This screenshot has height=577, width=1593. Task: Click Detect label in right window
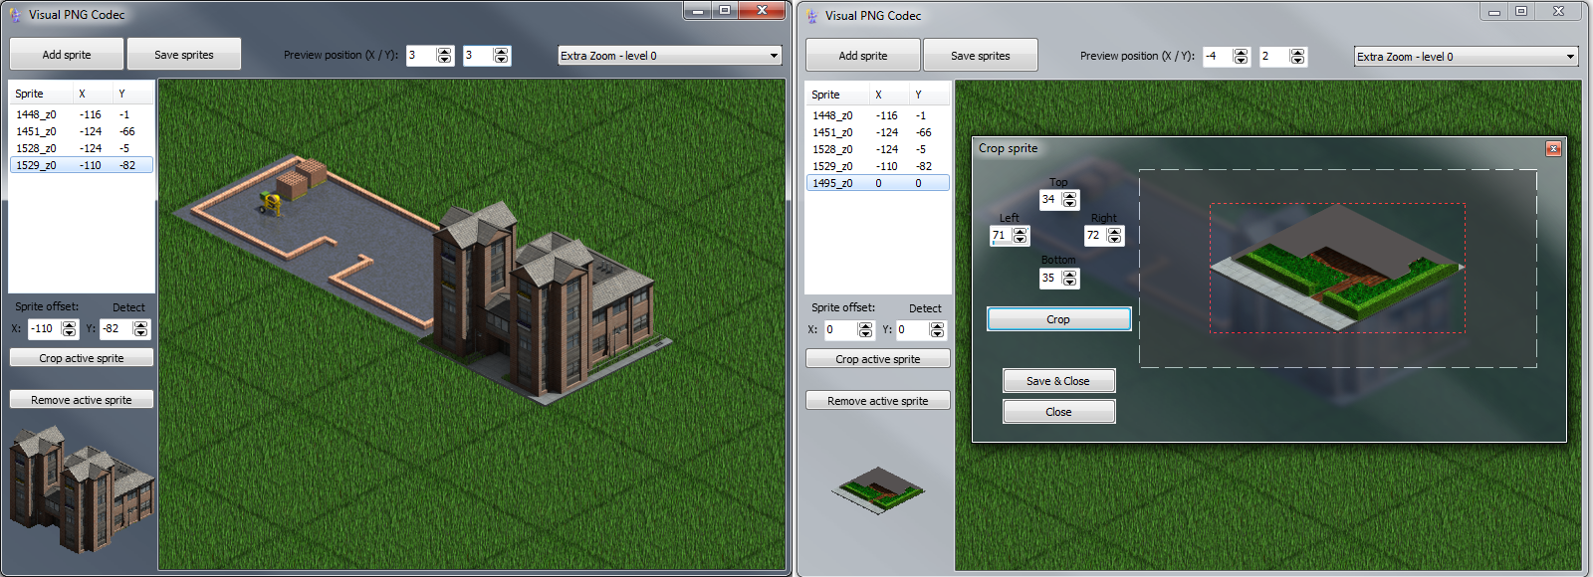925,308
